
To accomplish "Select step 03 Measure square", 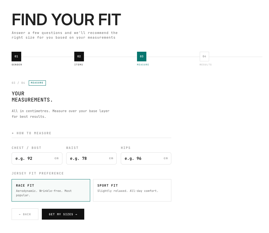I will click(142, 56).
